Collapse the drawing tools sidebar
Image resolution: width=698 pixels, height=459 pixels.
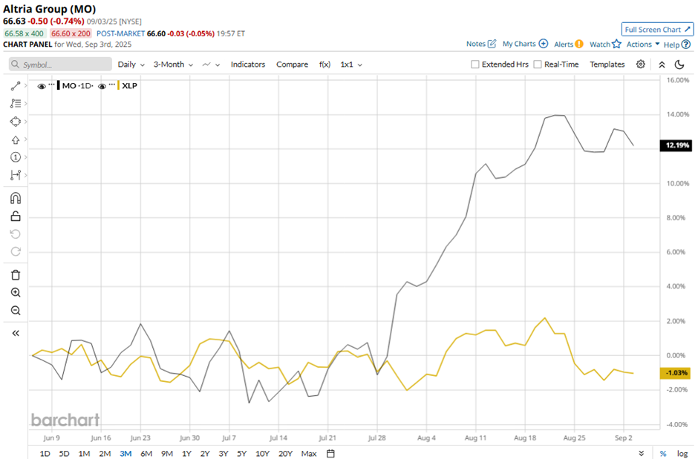(15, 333)
